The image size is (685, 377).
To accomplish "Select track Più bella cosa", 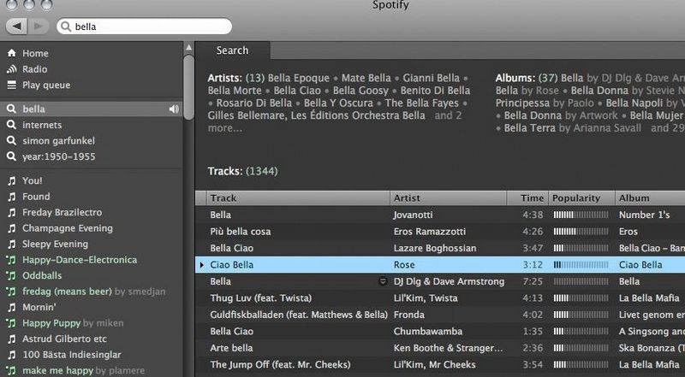I will tap(241, 232).
